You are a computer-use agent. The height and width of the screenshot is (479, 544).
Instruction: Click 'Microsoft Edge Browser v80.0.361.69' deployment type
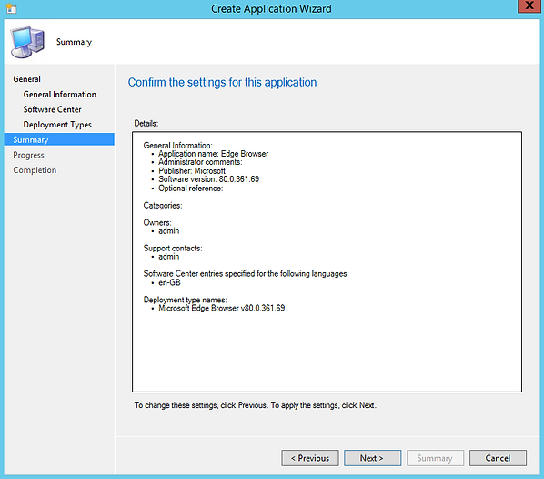coord(222,308)
